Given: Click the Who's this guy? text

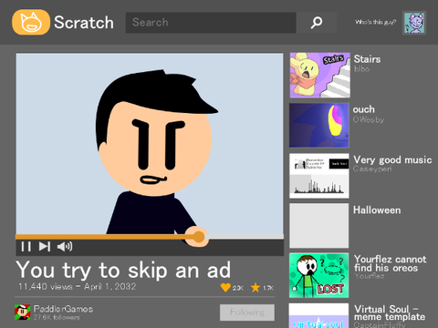Looking at the screenshot, I should 375,22.
